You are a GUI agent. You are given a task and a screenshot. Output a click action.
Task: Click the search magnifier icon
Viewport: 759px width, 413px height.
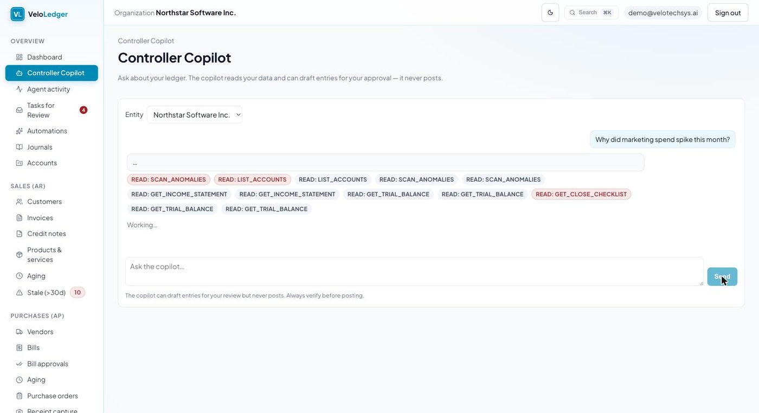(x=573, y=12)
